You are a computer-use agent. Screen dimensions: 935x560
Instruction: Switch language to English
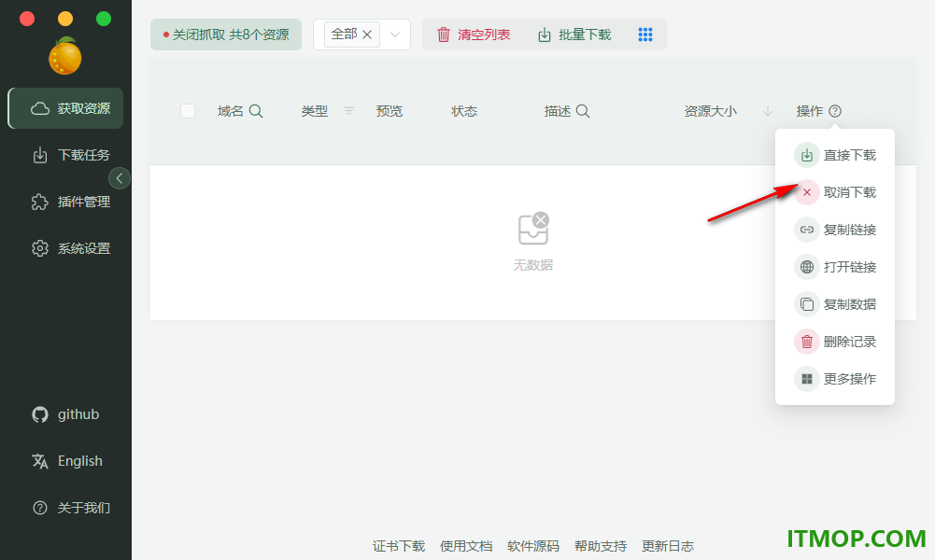[65, 461]
